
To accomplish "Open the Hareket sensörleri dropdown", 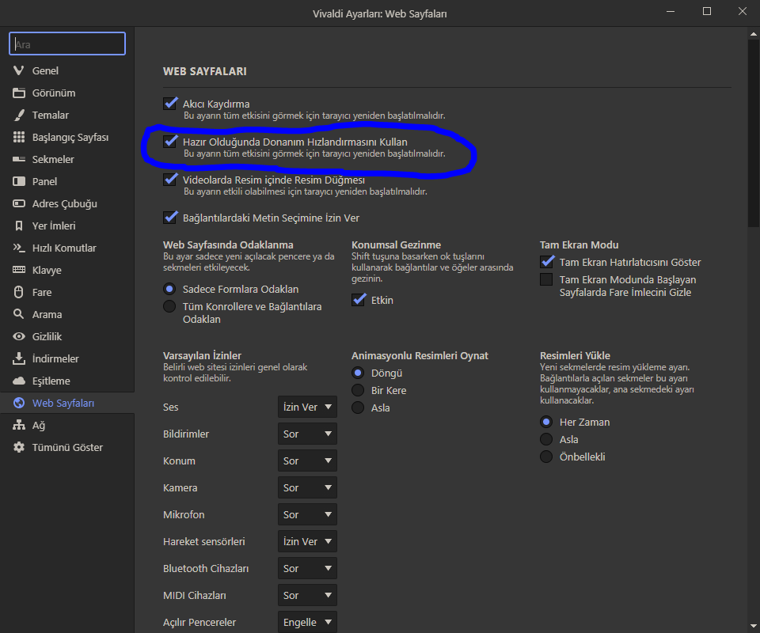I will [x=307, y=541].
